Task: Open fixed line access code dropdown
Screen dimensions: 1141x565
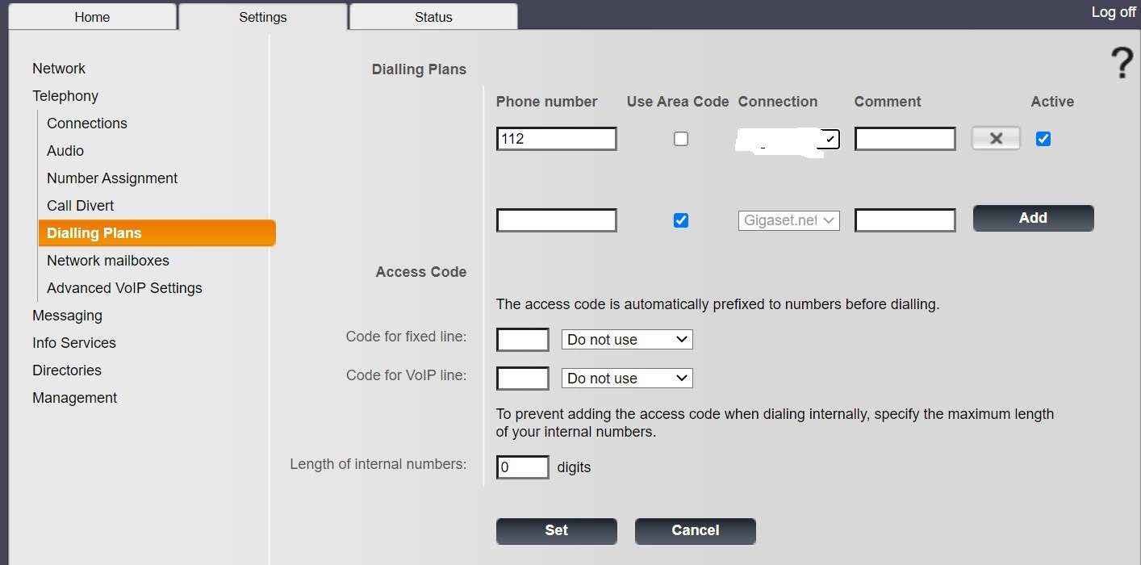Action: [x=627, y=340]
